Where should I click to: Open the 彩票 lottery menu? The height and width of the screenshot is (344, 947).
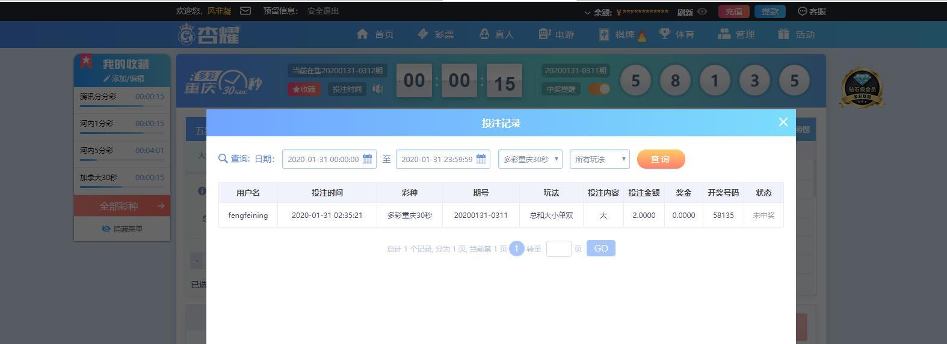436,34
